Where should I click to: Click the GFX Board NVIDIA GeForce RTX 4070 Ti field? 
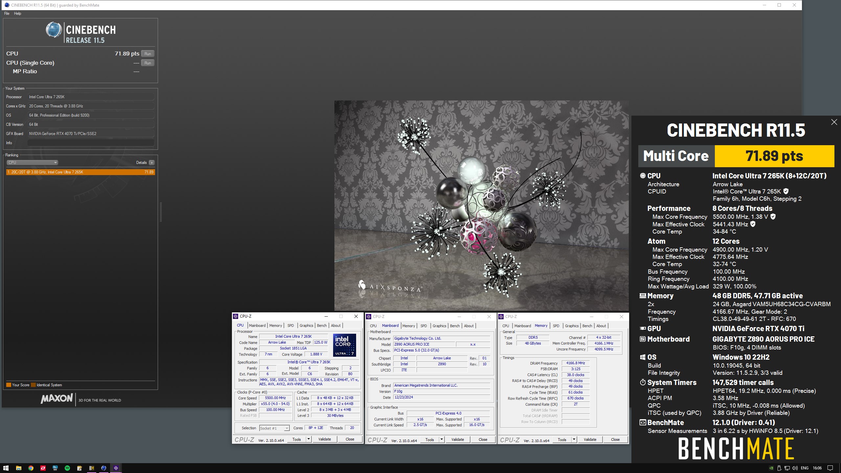click(91, 134)
